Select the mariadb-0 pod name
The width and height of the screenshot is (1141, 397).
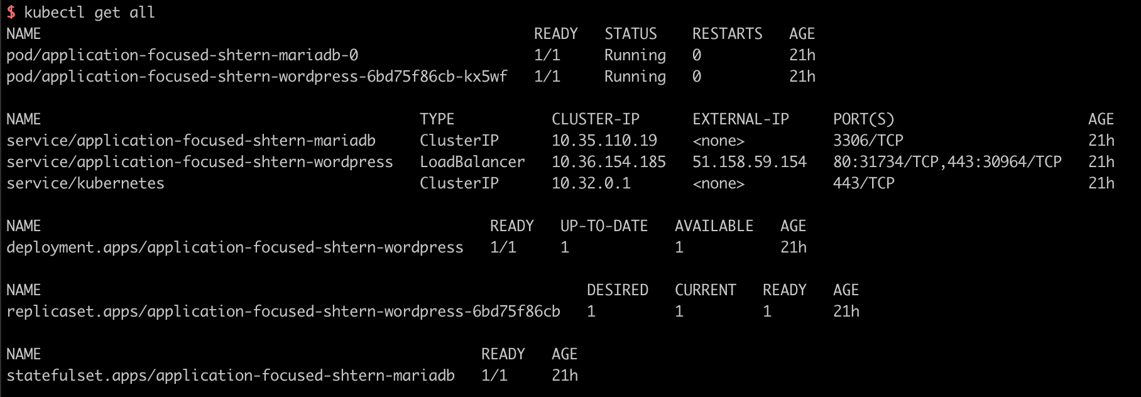coord(182,55)
